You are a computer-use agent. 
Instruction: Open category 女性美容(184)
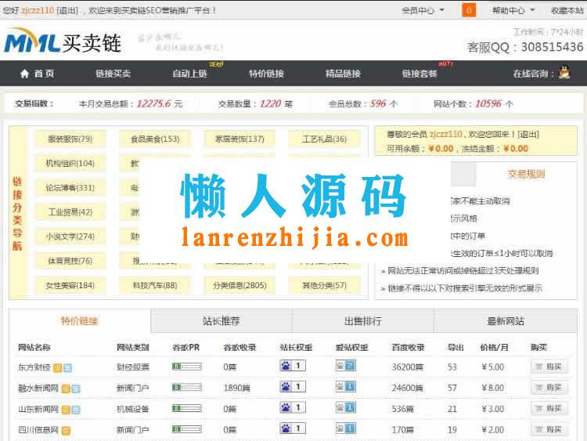click(x=70, y=285)
